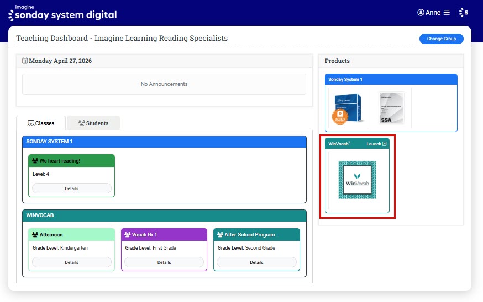The width and height of the screenshot is (483, 302).
Task: Click the Vocab Gr 1 card title
Action: (x=144, y=234)
